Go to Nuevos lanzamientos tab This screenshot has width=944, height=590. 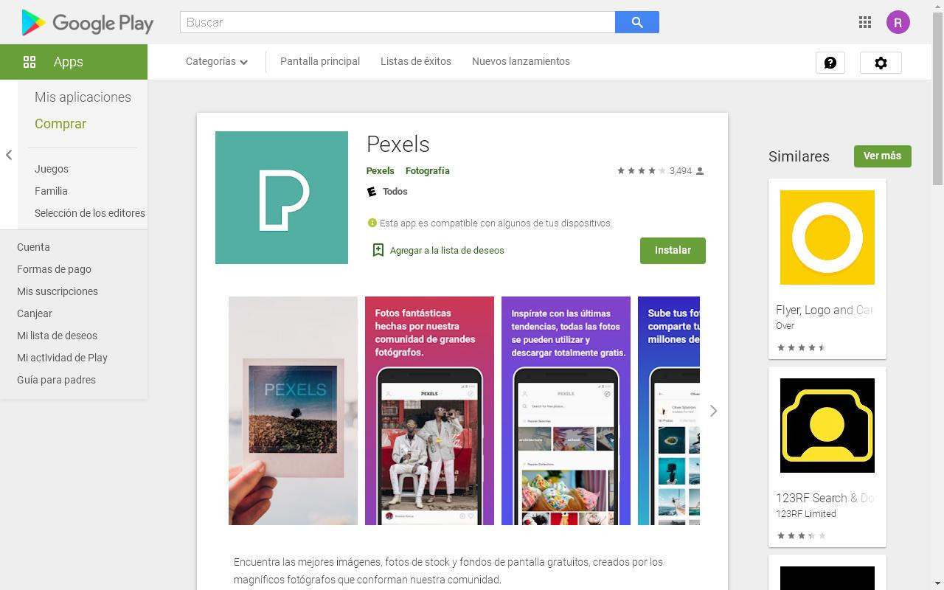pos(521,61)
